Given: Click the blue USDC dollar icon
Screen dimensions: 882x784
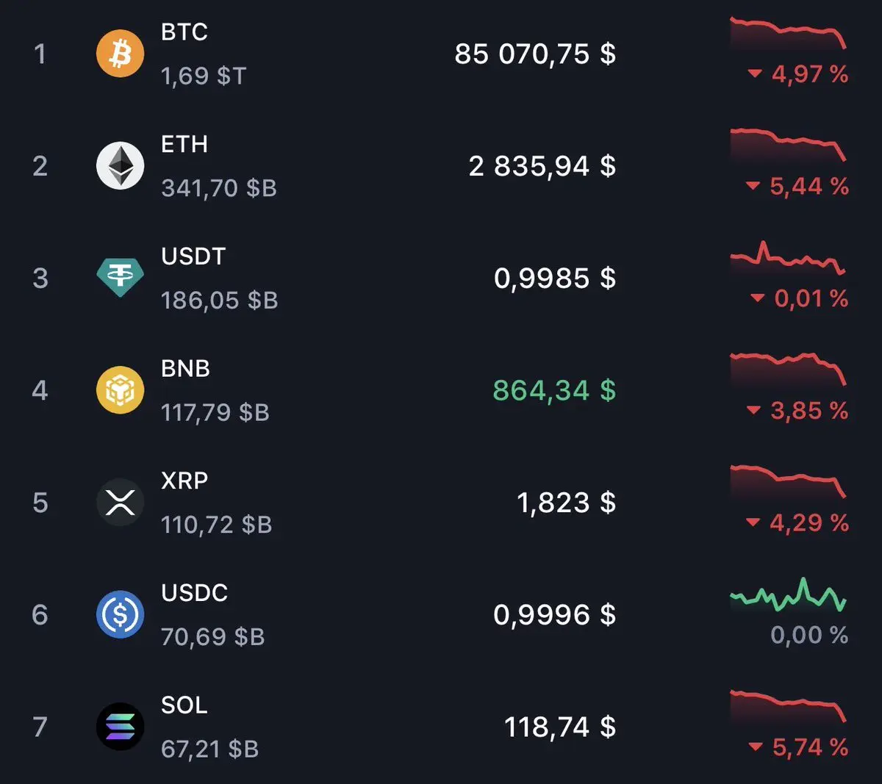Looking at the screenshot, I should [120, 614].
